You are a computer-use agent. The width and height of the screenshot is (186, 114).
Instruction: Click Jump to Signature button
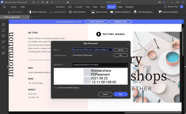point(97,22)
